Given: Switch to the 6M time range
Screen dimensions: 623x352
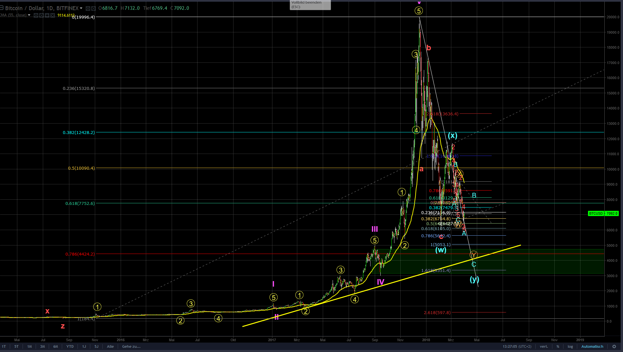Looking at the screenshot, I should coord(56,346).
